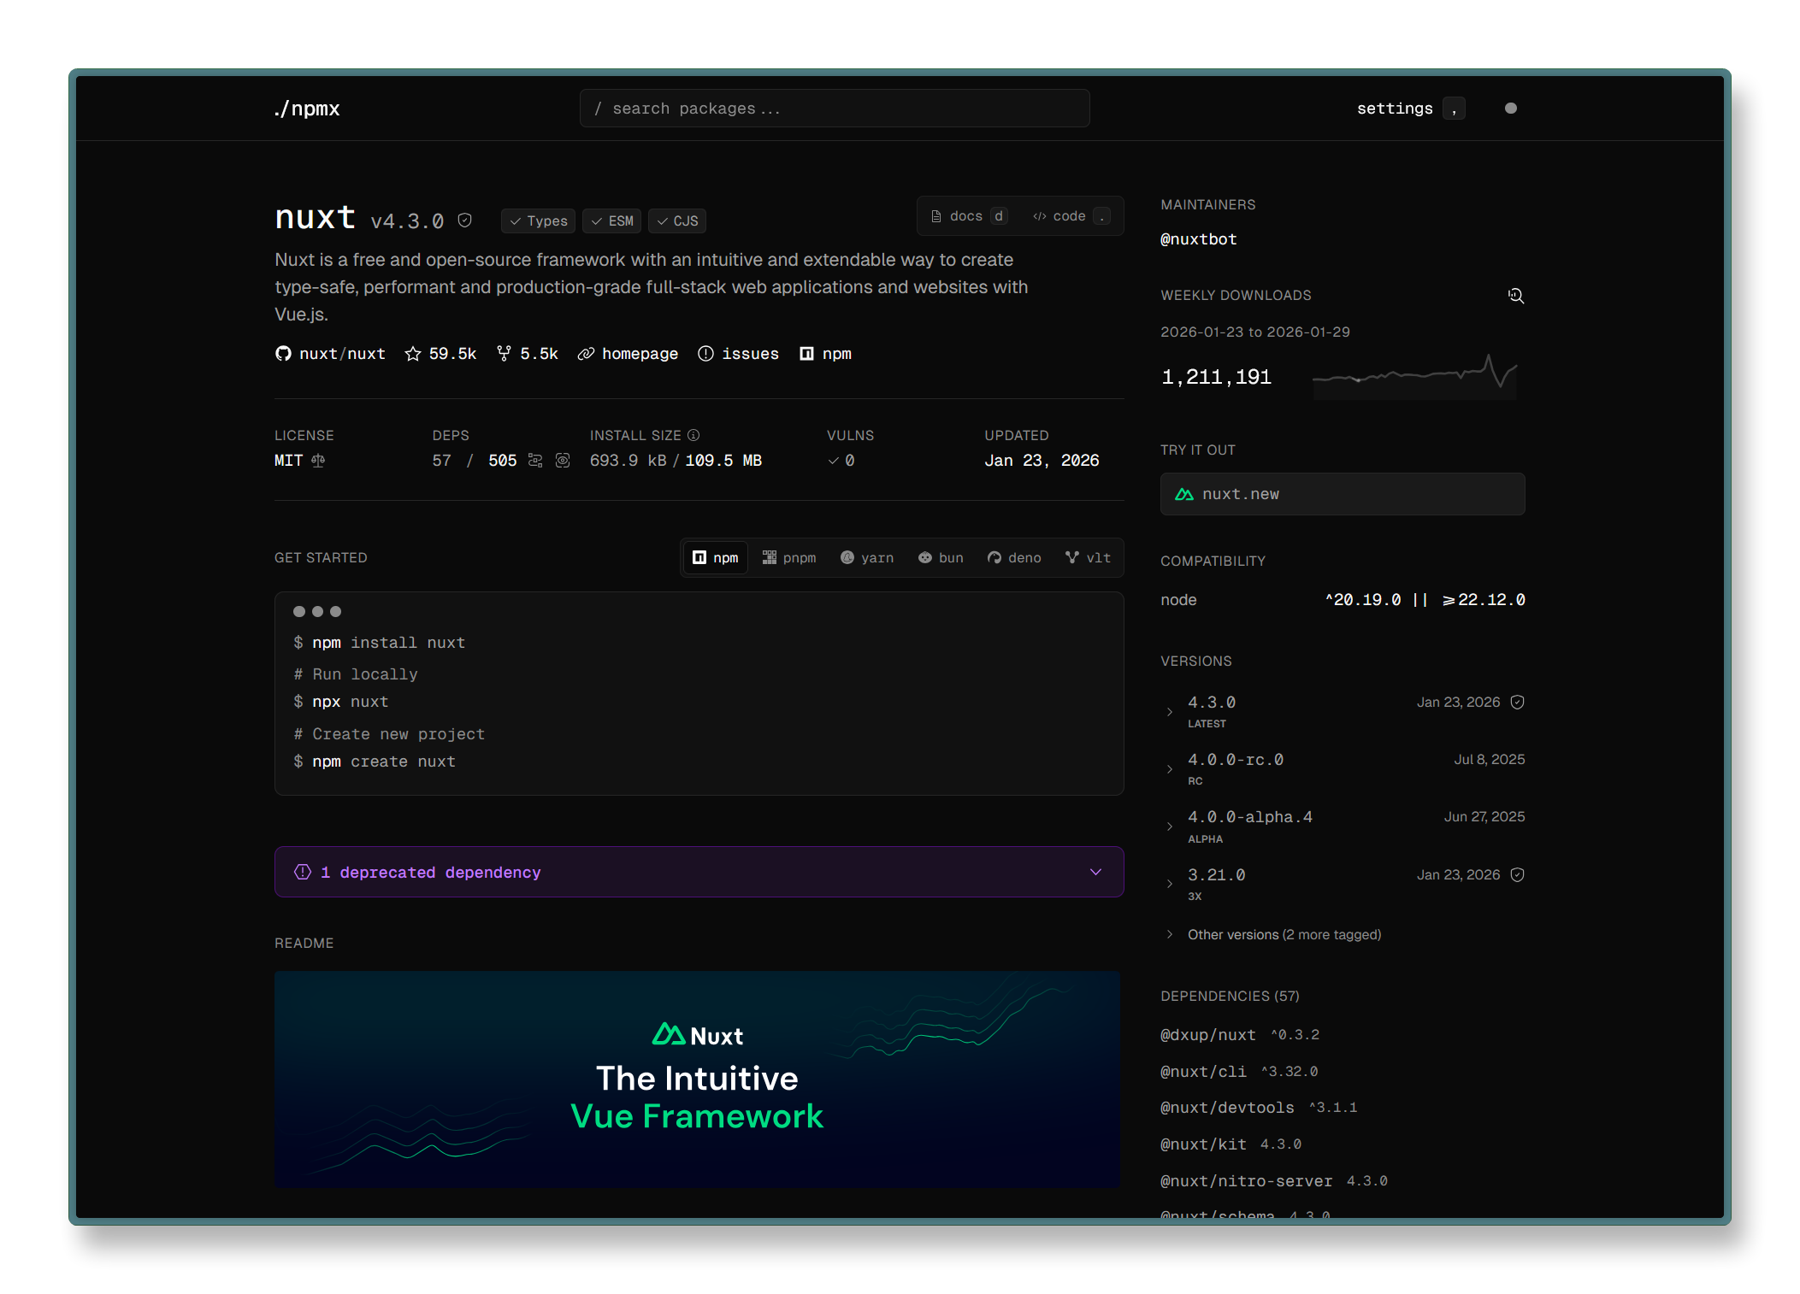
Task: Visit the nuxt.new try it out link
Action: 1342,494
